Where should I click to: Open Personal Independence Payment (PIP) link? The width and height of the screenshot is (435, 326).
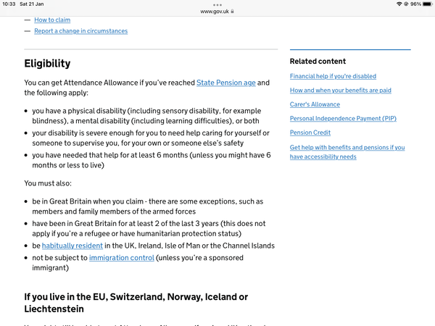point(343,119)
